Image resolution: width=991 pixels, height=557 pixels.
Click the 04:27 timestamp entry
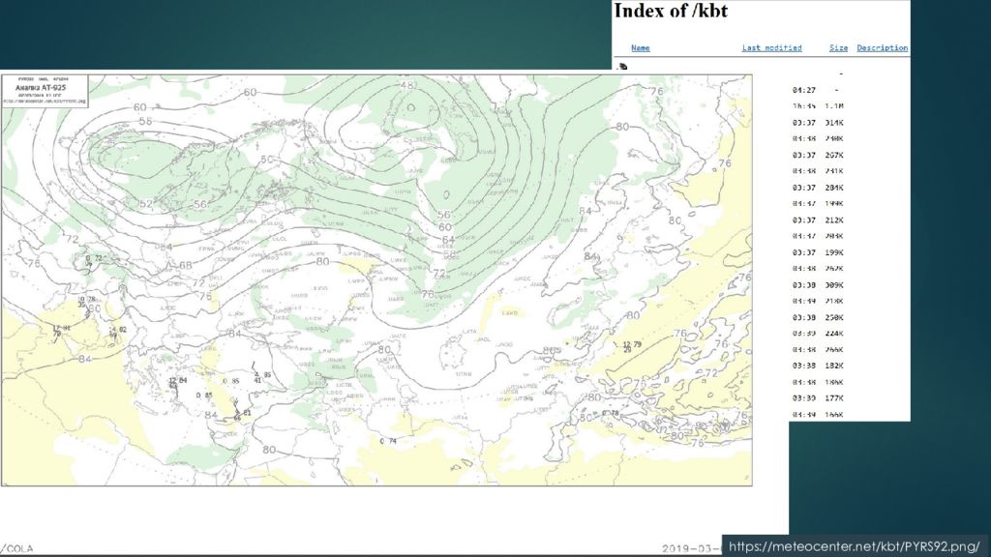(x=804, y=90)
